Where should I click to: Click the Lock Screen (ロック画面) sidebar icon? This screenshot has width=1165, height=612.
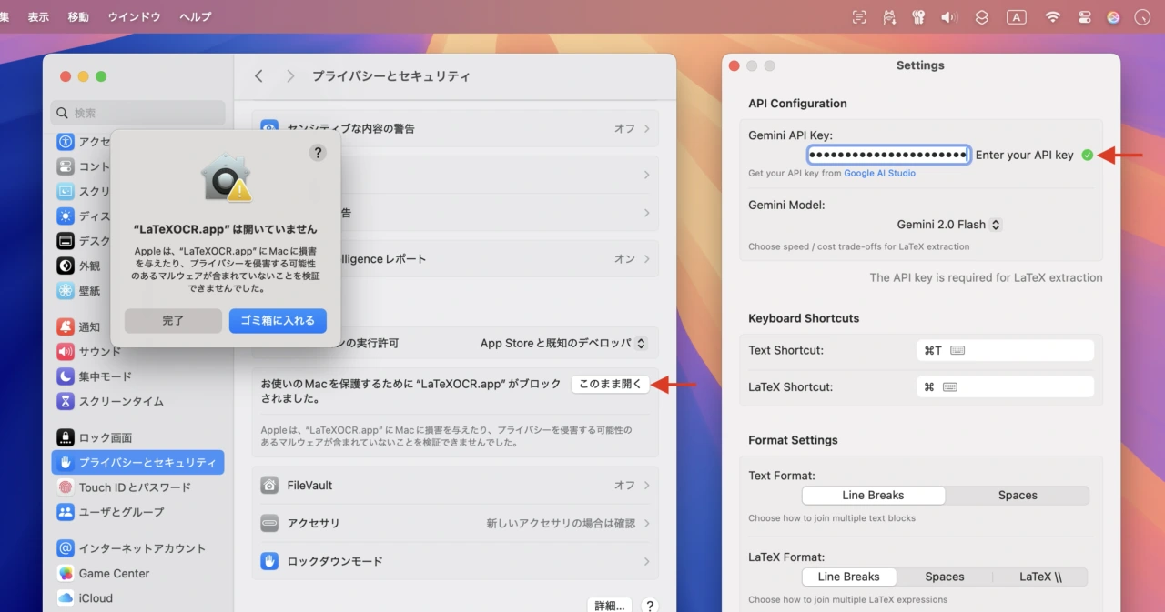click(x=66, y=437)
